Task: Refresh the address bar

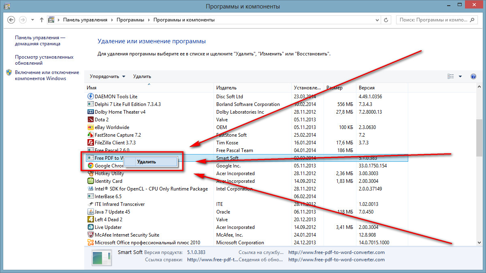Action: point(386,20)
